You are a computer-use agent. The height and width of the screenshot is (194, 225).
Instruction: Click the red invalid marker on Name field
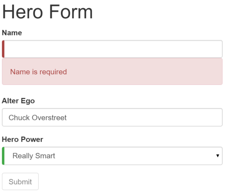click(3, 49)
